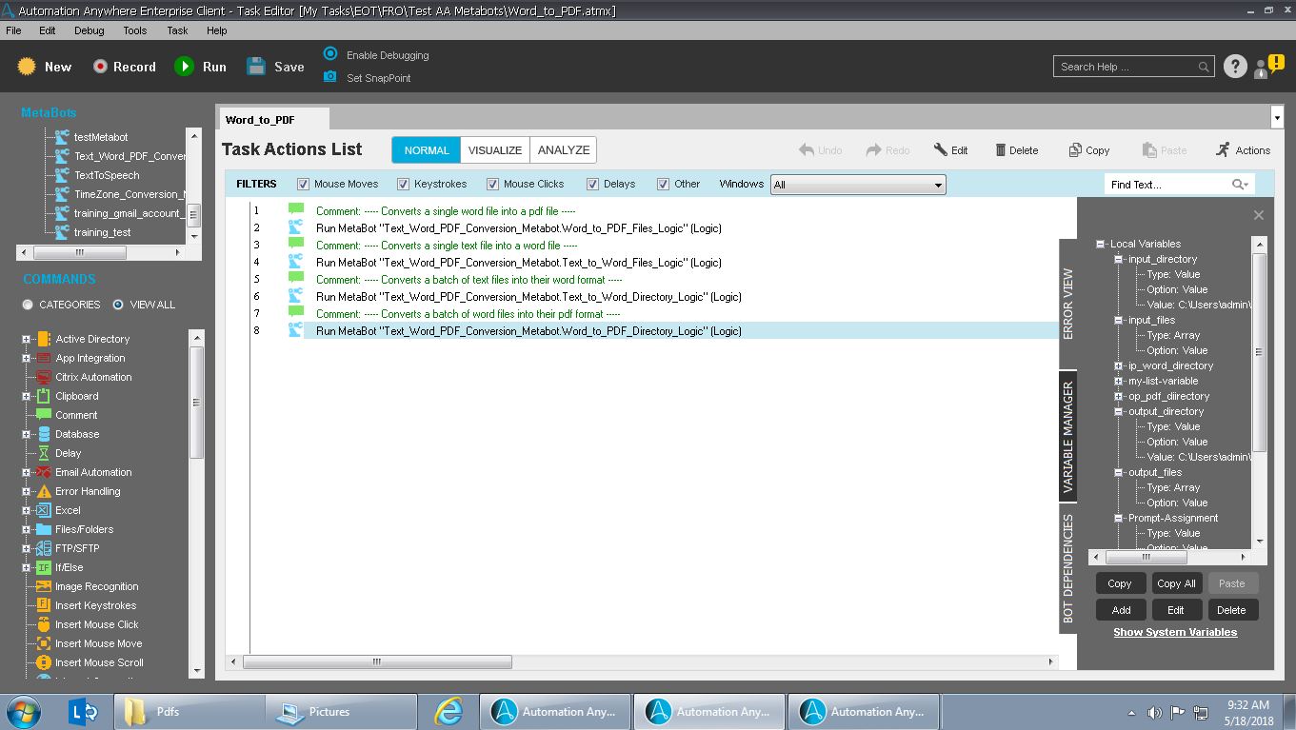1296x730 pixels.
Task: Open the Tools menu
Action: (x=135, y=30)
